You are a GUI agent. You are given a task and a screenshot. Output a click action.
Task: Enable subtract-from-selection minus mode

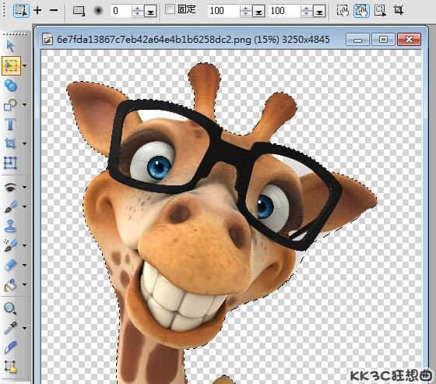(x=54, y=11)
